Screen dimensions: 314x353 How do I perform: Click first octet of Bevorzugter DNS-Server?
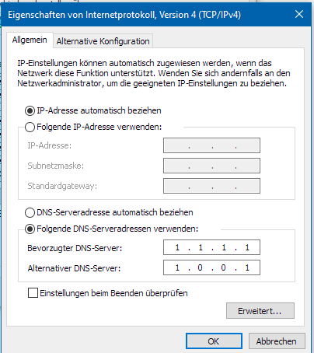pyautogui.click(x=177, y=247)
